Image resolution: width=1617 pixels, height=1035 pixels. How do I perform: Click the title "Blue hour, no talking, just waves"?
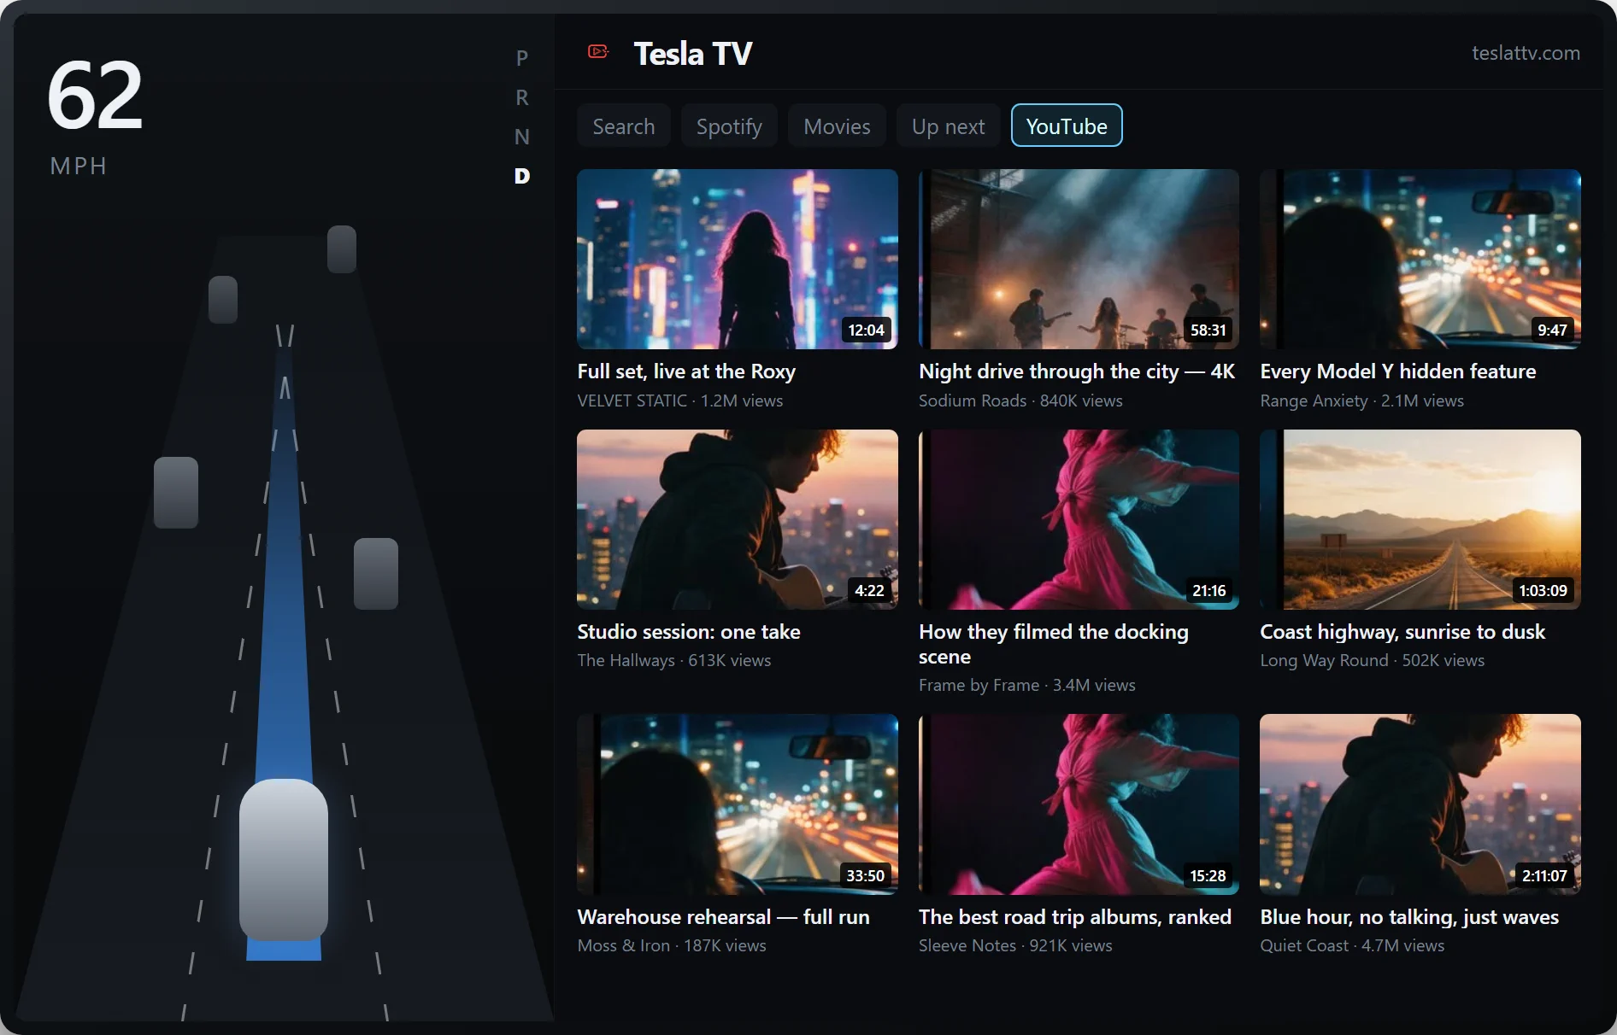1409,917
